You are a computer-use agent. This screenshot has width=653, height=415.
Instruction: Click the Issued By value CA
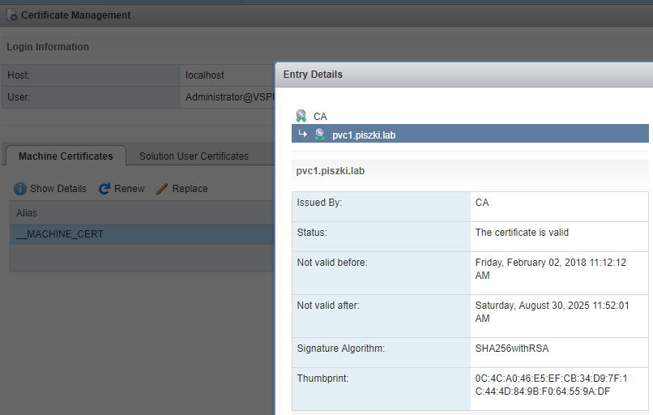pyautogui.click(x=482, y=203)
